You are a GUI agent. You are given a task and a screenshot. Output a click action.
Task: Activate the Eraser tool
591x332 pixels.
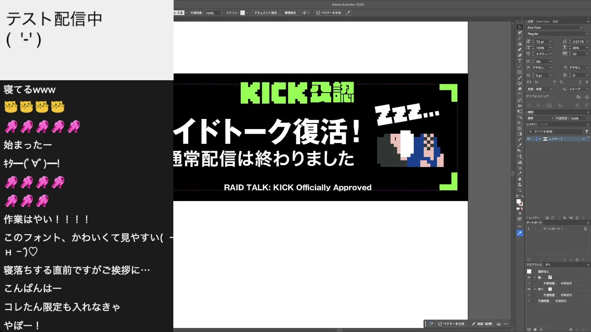point(519,89)
